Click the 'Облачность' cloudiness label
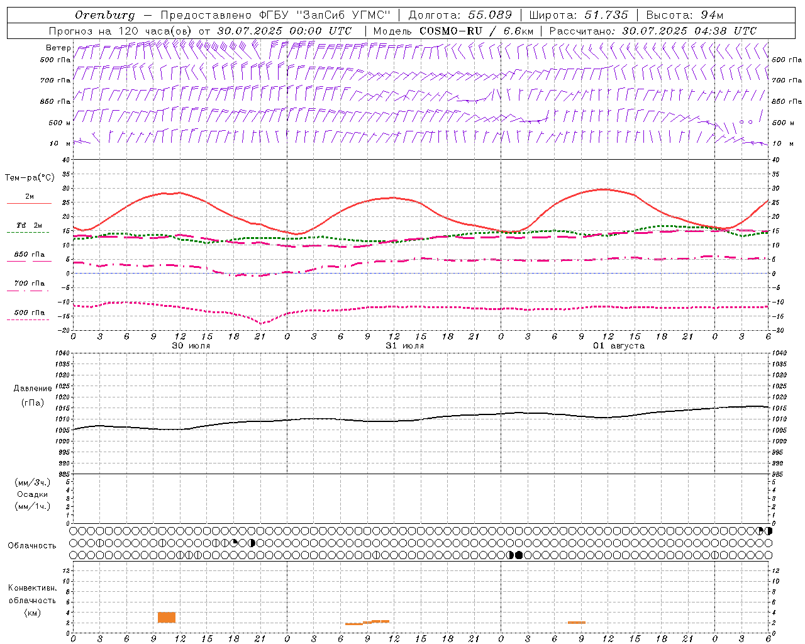Image resolution: width=805 pixels, height=644 pixels. (x=32, y=545)
